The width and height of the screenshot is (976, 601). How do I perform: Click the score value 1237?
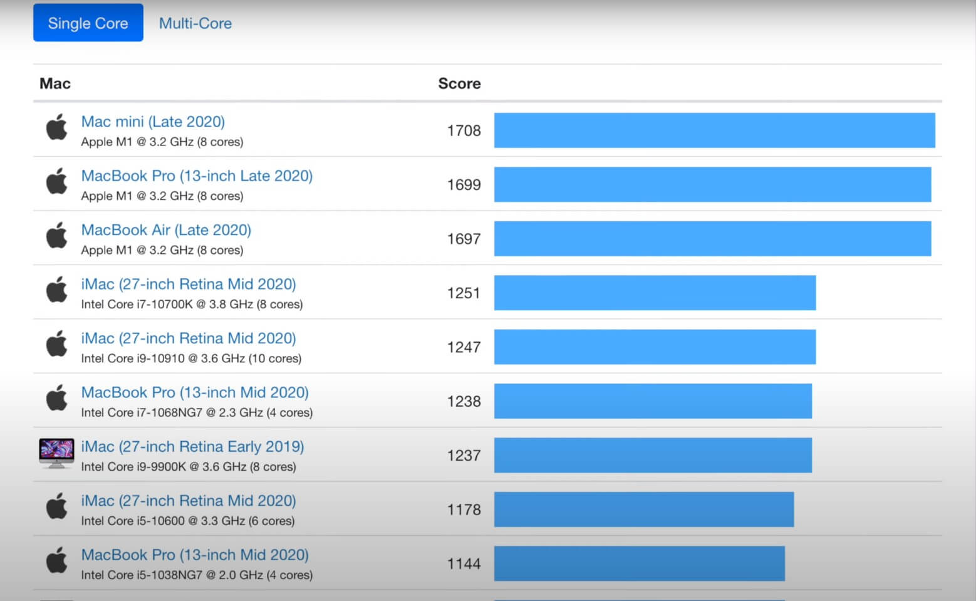pyautogui.click(x=464, y=456)
